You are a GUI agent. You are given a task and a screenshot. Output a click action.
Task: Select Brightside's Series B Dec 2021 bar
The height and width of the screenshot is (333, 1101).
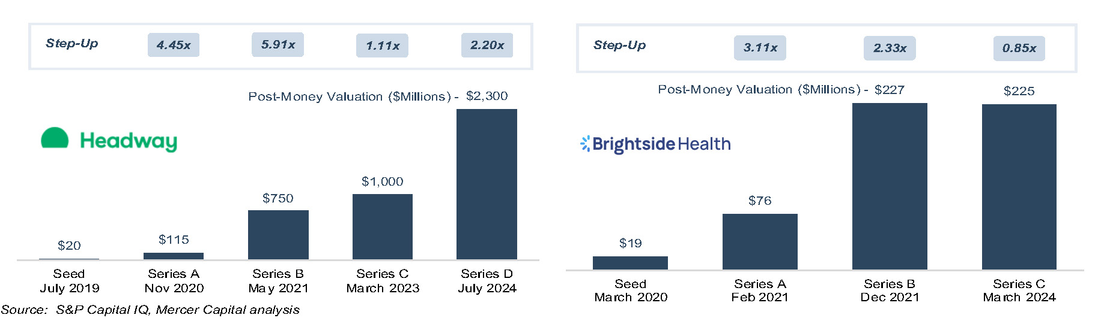pos(890,186)
